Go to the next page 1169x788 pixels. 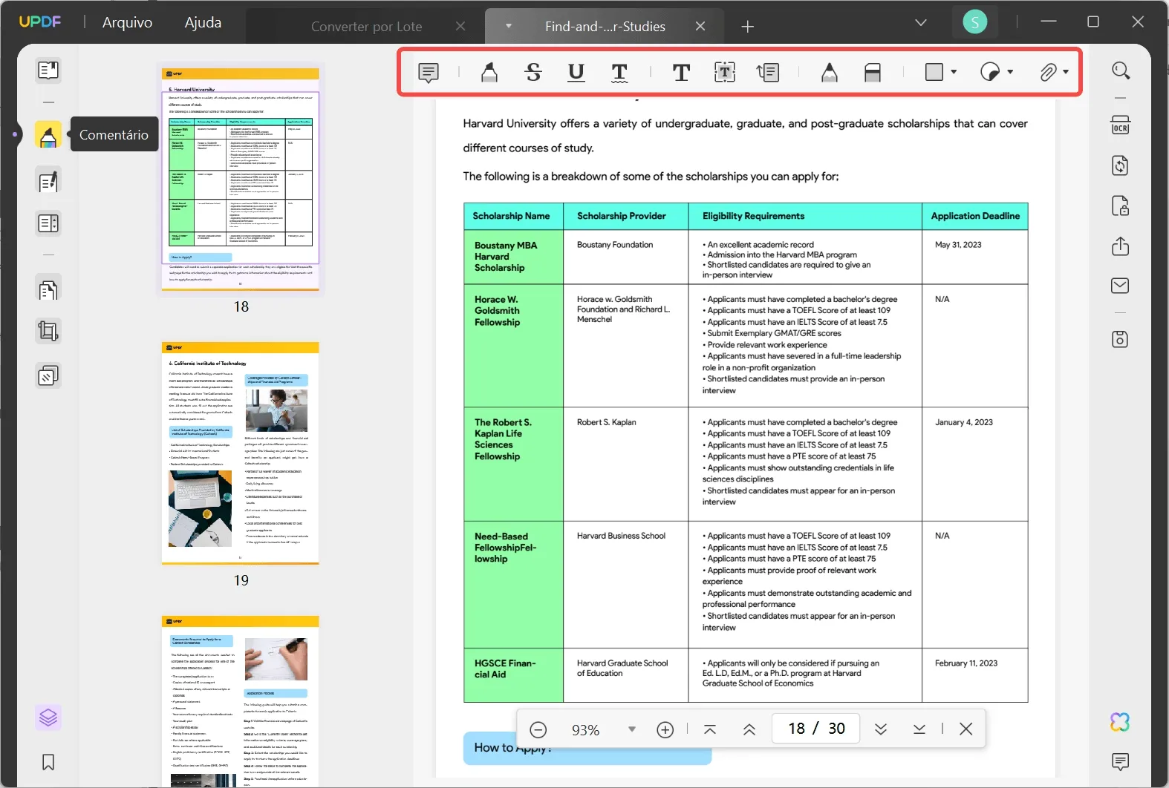[x=881, y=729]
